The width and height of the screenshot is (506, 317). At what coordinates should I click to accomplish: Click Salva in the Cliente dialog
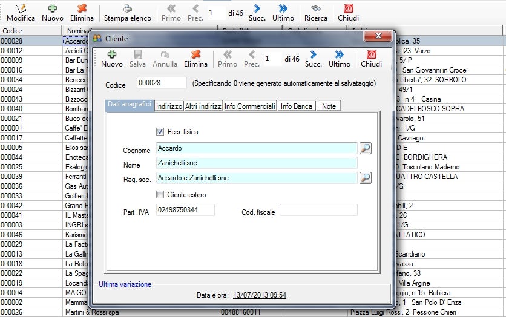coord(138,59)
